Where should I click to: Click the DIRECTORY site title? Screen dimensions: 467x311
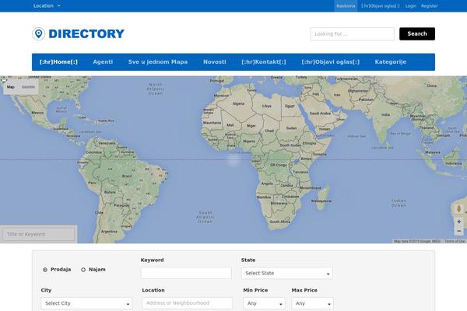coord(86,33)
